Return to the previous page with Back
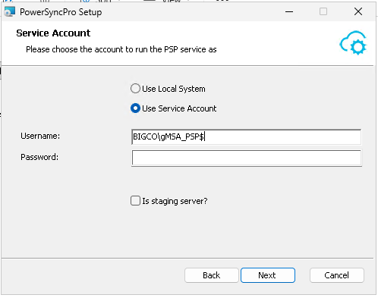Screen dimensions: 378x298 point(212,275)
